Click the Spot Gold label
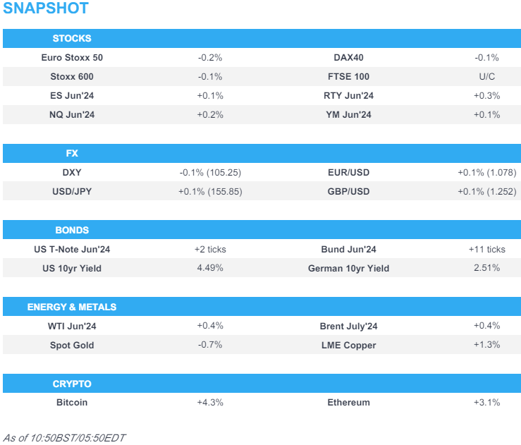Viewport: 521px width, 445px height. [x=72, y=345]
